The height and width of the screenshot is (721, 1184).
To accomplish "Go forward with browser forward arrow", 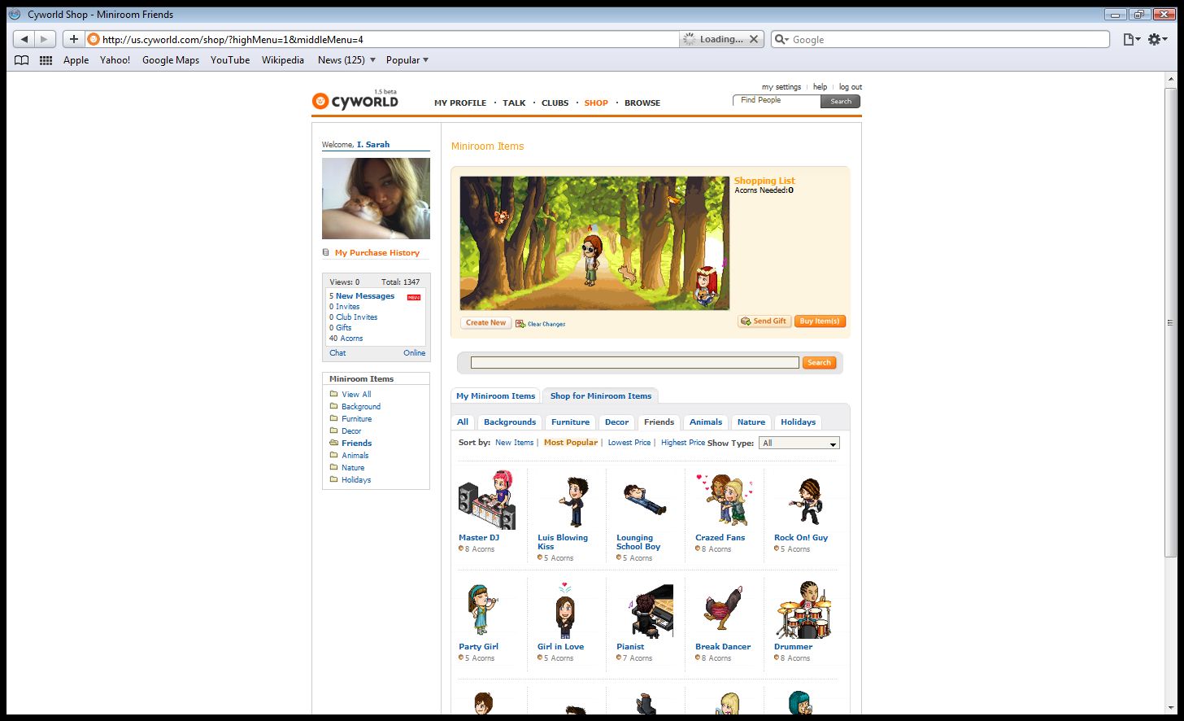I will (45, 39).
